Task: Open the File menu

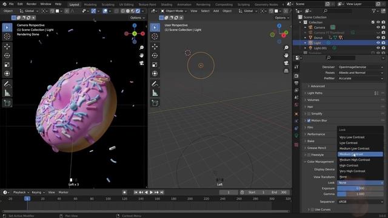Action: pos(11,4)
